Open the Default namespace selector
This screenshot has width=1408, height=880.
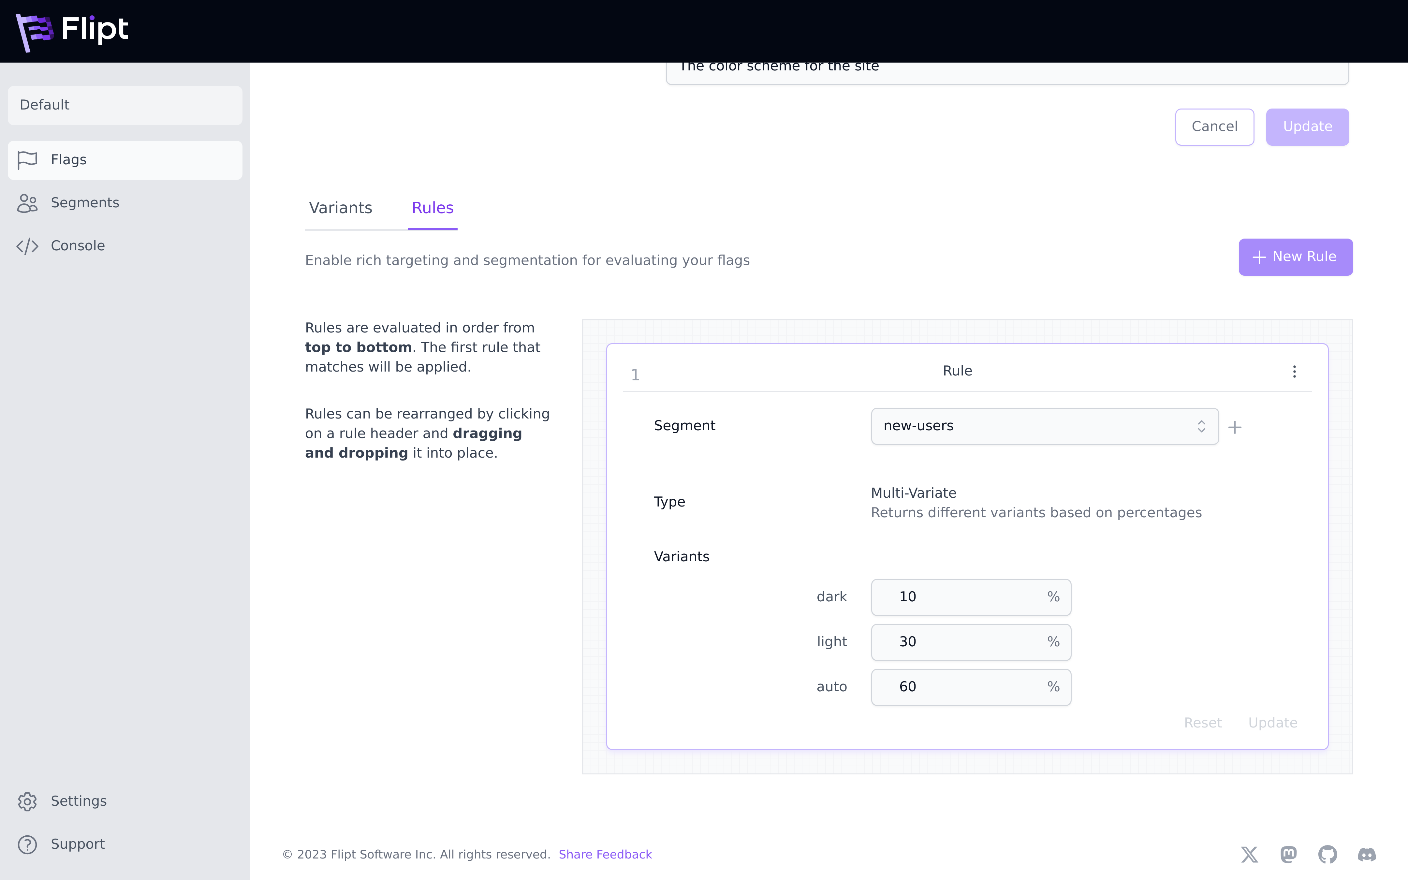[125, 105]
